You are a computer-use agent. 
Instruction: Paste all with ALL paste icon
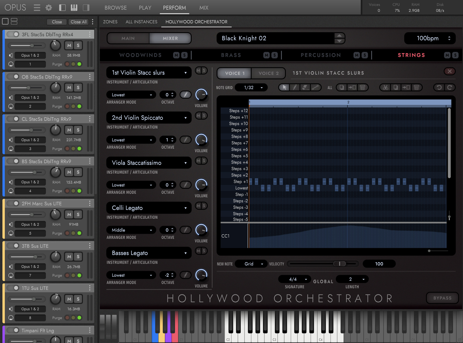tap(352, 87)
